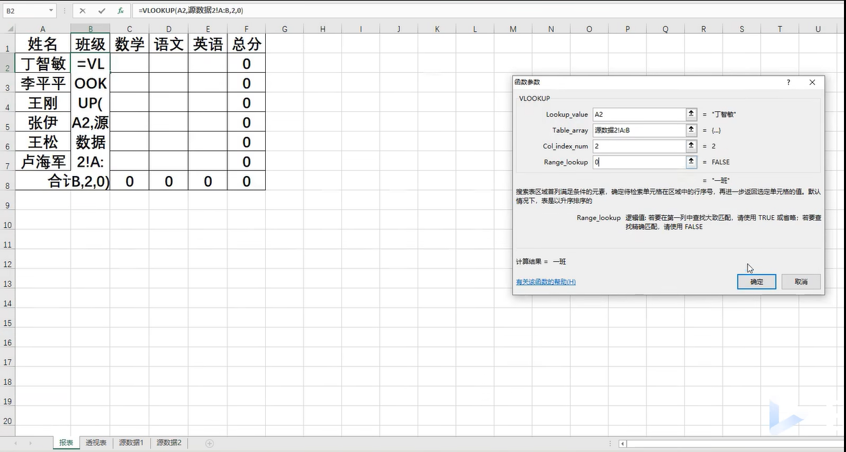Select column F header

(246, 28)
